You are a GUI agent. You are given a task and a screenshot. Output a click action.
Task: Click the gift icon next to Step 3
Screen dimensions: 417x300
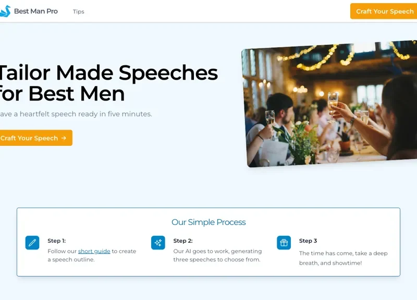284,243
